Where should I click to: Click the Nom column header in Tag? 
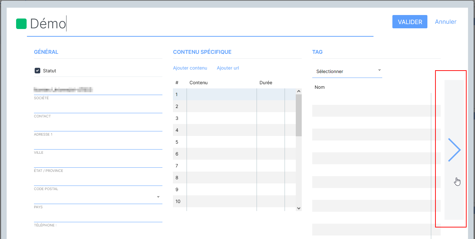click(x=320, y=87)
